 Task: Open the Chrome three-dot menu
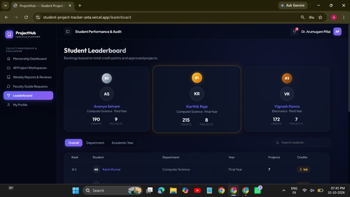pyautogui.click(x=344, y=17)
